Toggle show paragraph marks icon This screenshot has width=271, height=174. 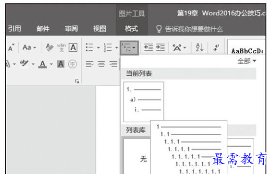(216, 47)
